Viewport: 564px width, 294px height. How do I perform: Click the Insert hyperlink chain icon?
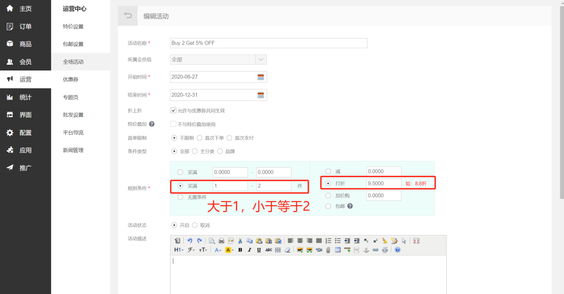(x=375, y=250)
